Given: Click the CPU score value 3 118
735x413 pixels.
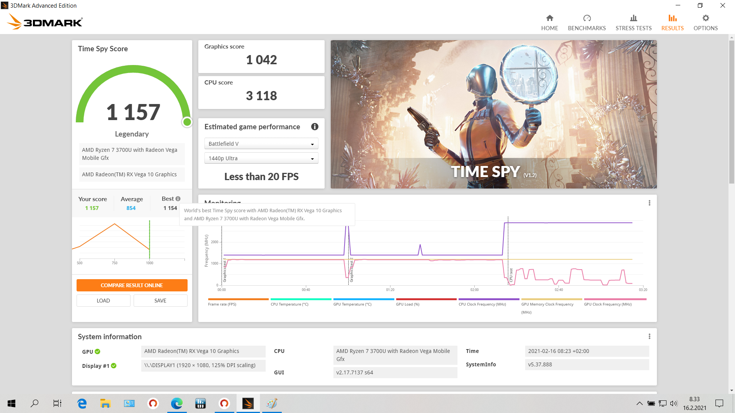Looking at the screenshot, I should [261, 96].
